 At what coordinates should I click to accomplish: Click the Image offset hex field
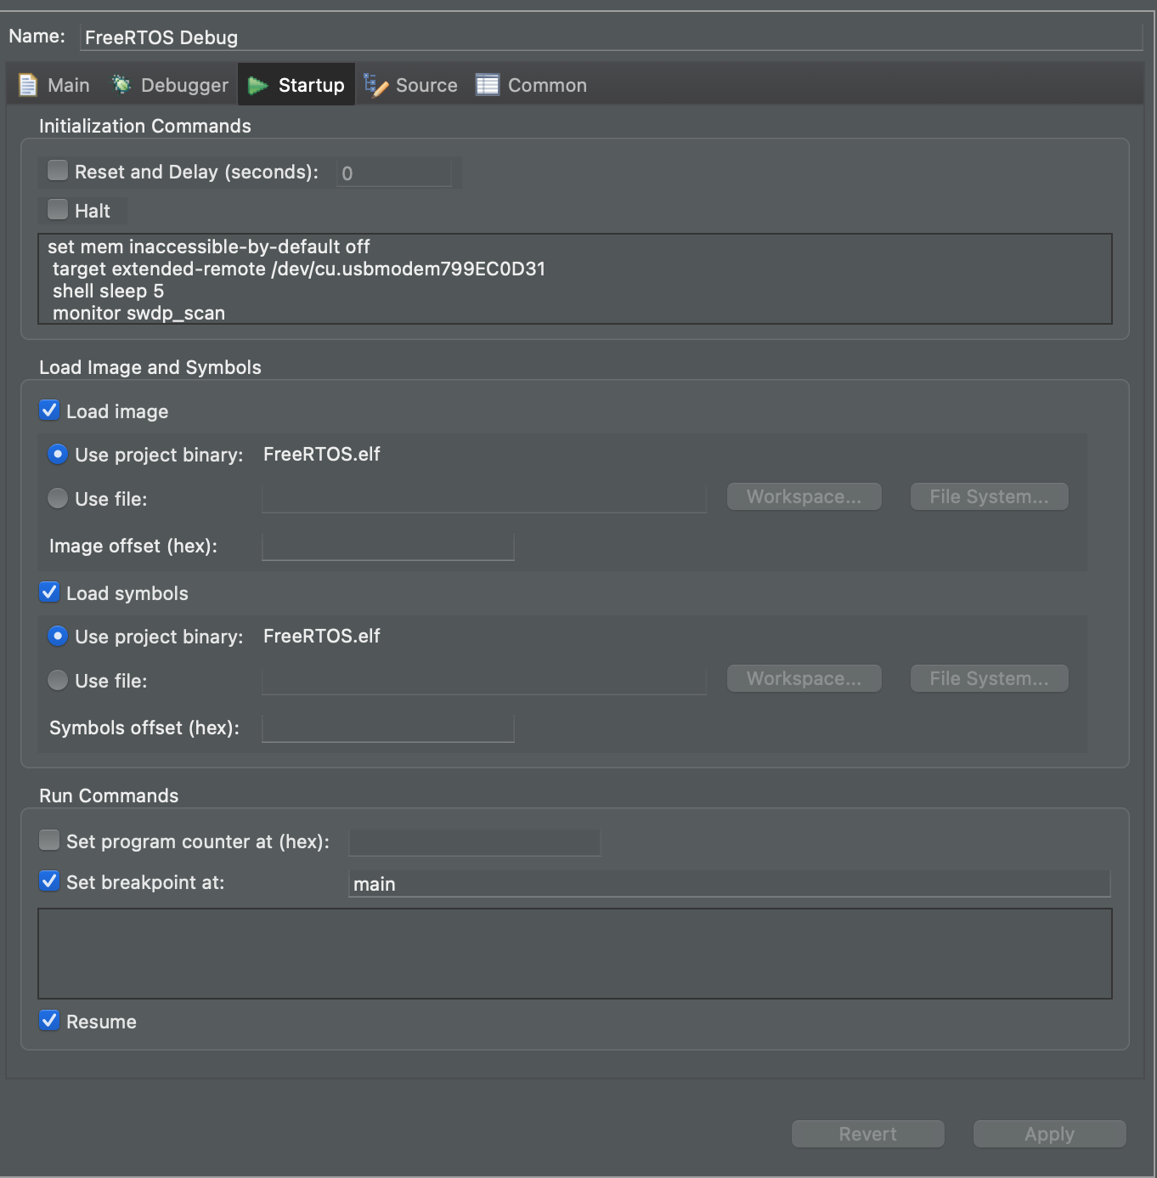[x=388, y=547]
